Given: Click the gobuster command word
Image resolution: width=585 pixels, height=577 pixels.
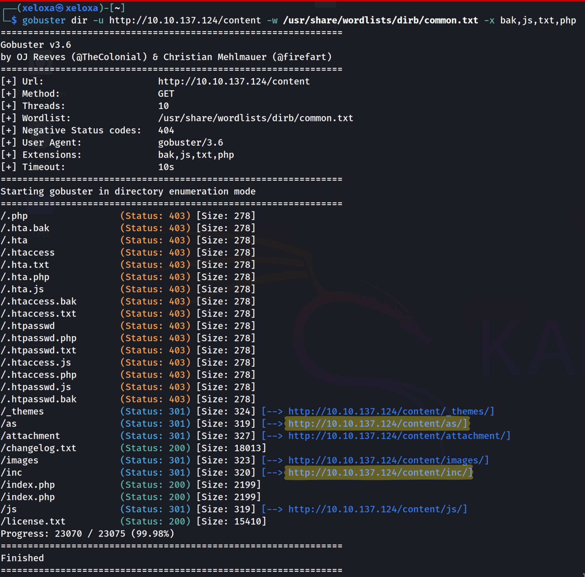Looking at the screenshot, I should 44,20.
